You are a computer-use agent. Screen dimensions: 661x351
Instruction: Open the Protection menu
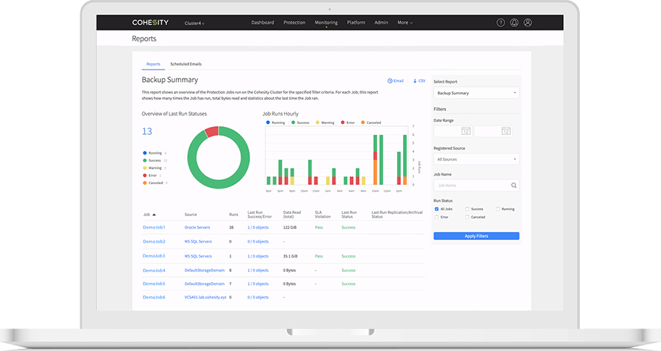click(x=294, y=22)
